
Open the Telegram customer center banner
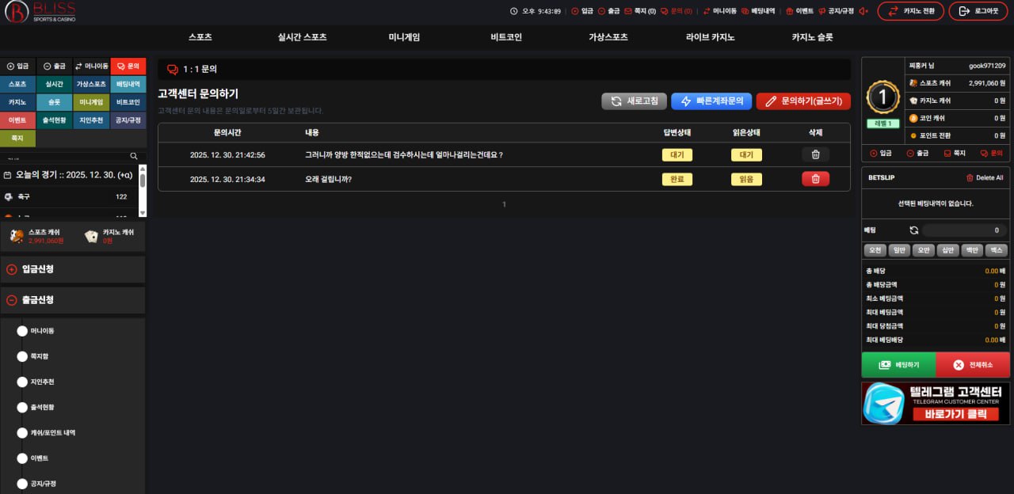936,404
